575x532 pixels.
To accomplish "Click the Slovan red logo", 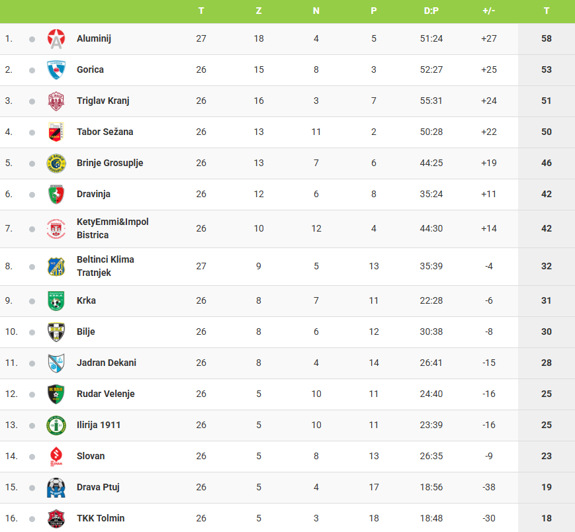I will 56,457.
